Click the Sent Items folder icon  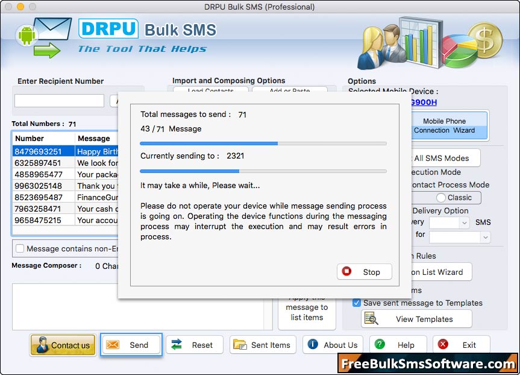pos(240,345)
